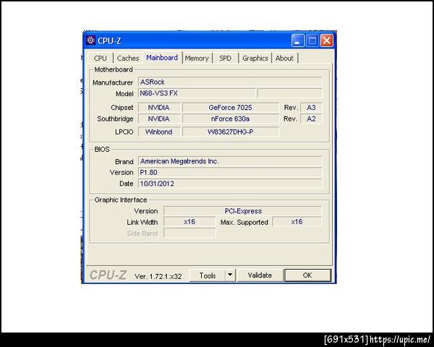Image resolution: width=434 pixels, height=347 pixels.
Task: Click the empty Side Band field
Action: [x=190, y=233]
